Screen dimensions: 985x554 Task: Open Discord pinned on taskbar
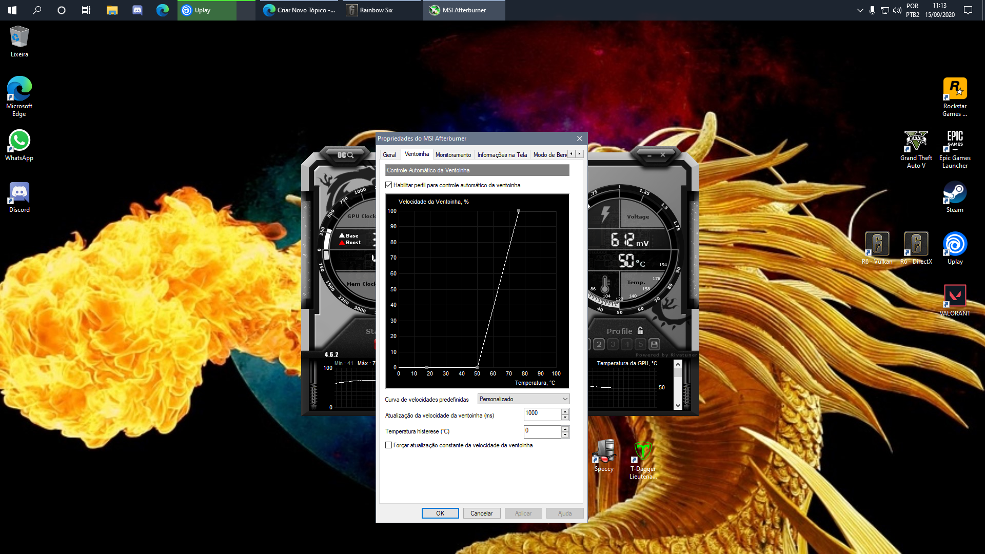[x=137, y=10]
